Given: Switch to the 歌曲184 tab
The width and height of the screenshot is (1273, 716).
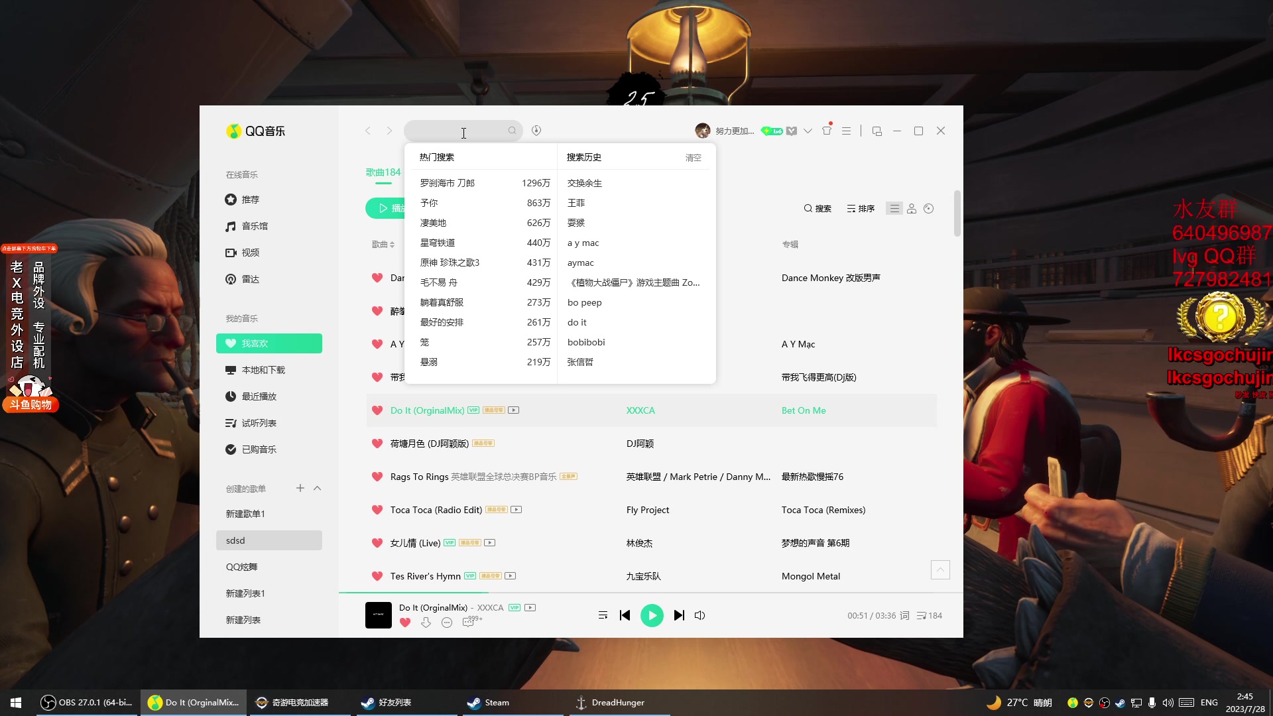Looking at the screenshot, I should (x=383, y=172).
